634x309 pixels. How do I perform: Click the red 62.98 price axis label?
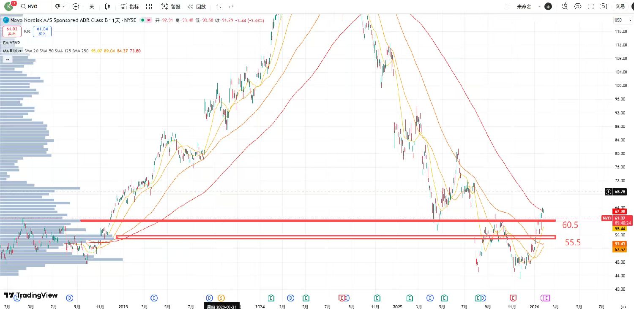[x=620, y=211]
